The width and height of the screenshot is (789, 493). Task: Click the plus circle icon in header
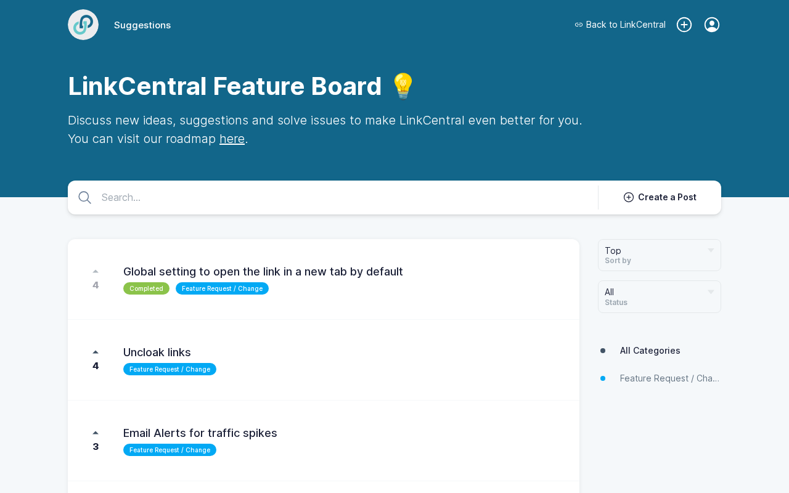point(684,25)
